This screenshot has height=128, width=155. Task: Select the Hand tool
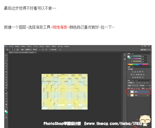click(x=6, y=104)
